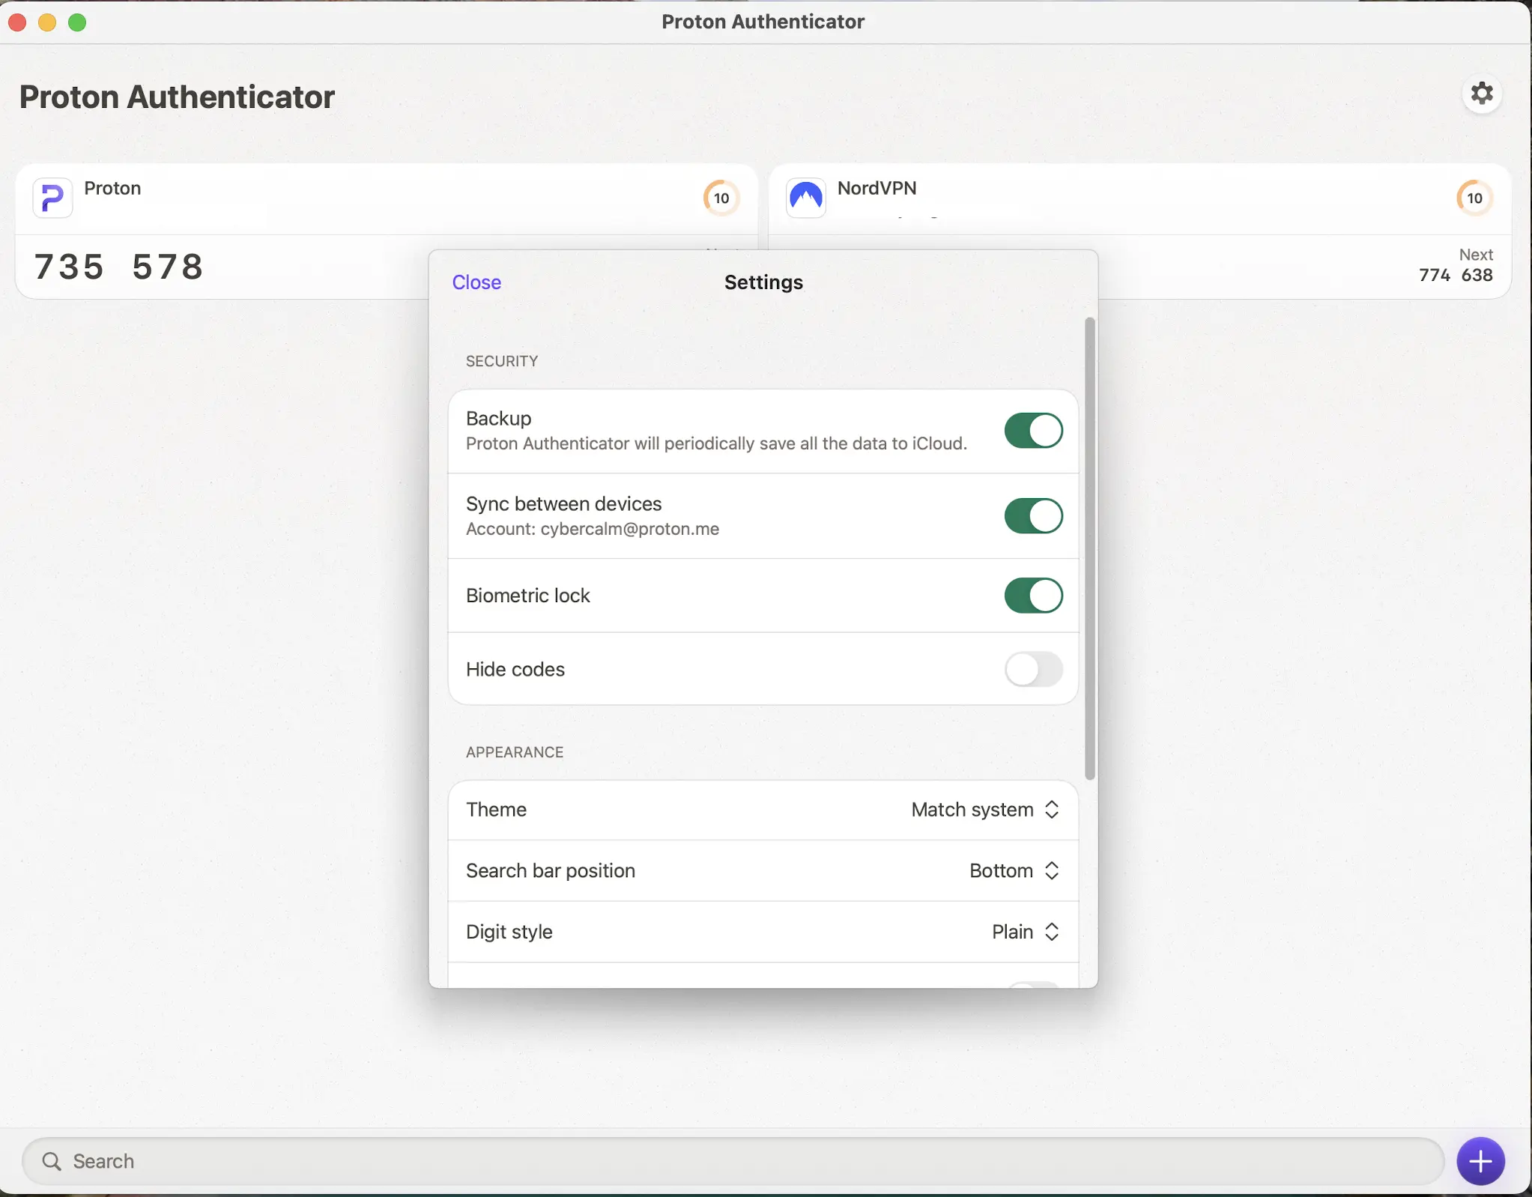Click the NordVPN next code 774 638

point(1455,275)
